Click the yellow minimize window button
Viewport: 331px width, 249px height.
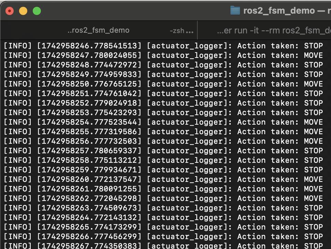click(x=23, y=11)
